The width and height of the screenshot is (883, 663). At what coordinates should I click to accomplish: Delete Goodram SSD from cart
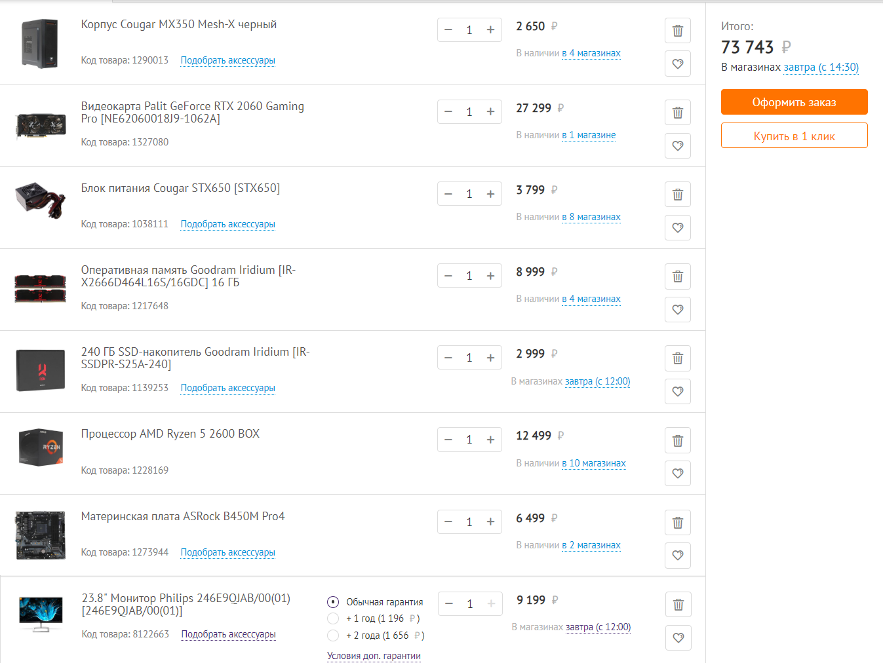tap(678, 358)
